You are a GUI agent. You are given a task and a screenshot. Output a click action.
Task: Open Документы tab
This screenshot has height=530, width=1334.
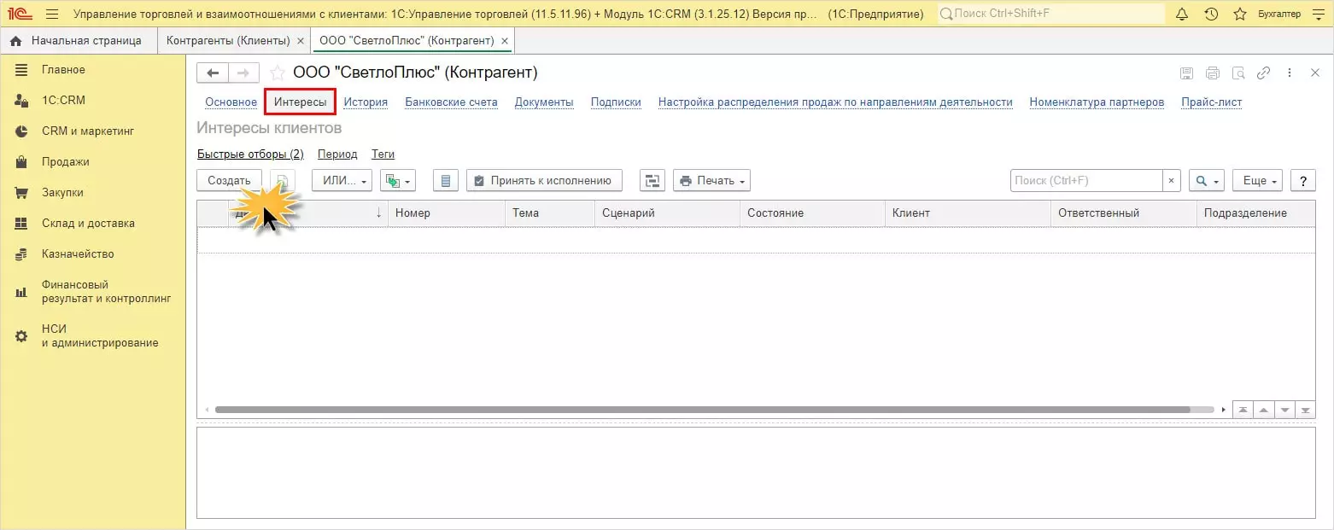pos(544,102)
